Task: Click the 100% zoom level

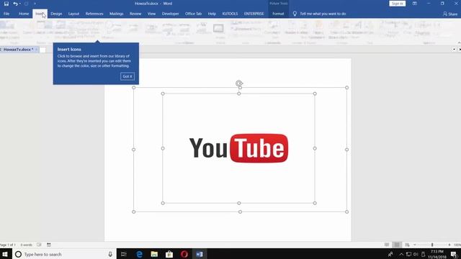Action: point(457,245)
